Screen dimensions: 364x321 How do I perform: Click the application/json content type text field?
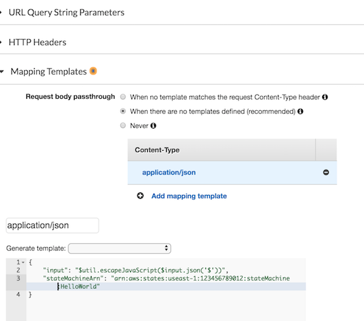click(x=52, y=225)
